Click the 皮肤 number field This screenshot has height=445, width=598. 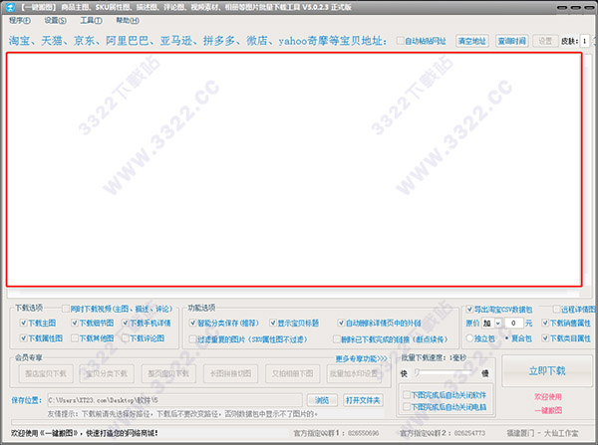point(584,41)
